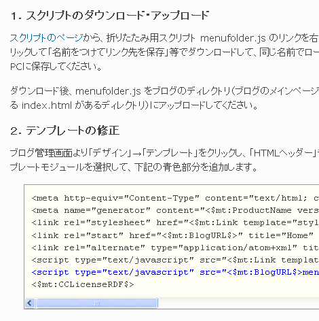
Task: Click the text PCに保存してください
Action: (x=56, y=67)
